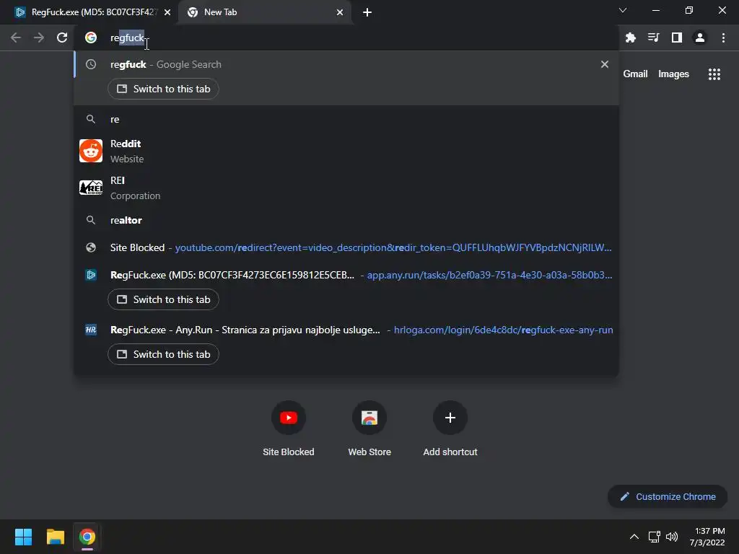Click the Google icon in address bar

pyautogui.click(x=91, y=38)
